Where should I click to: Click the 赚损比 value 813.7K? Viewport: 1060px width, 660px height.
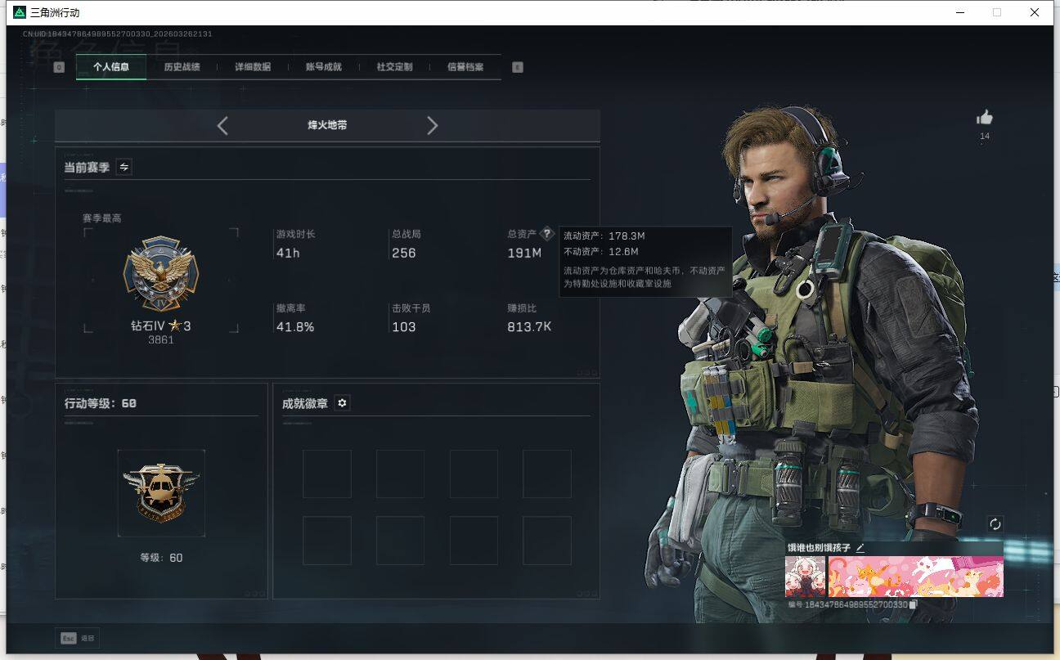529,327
